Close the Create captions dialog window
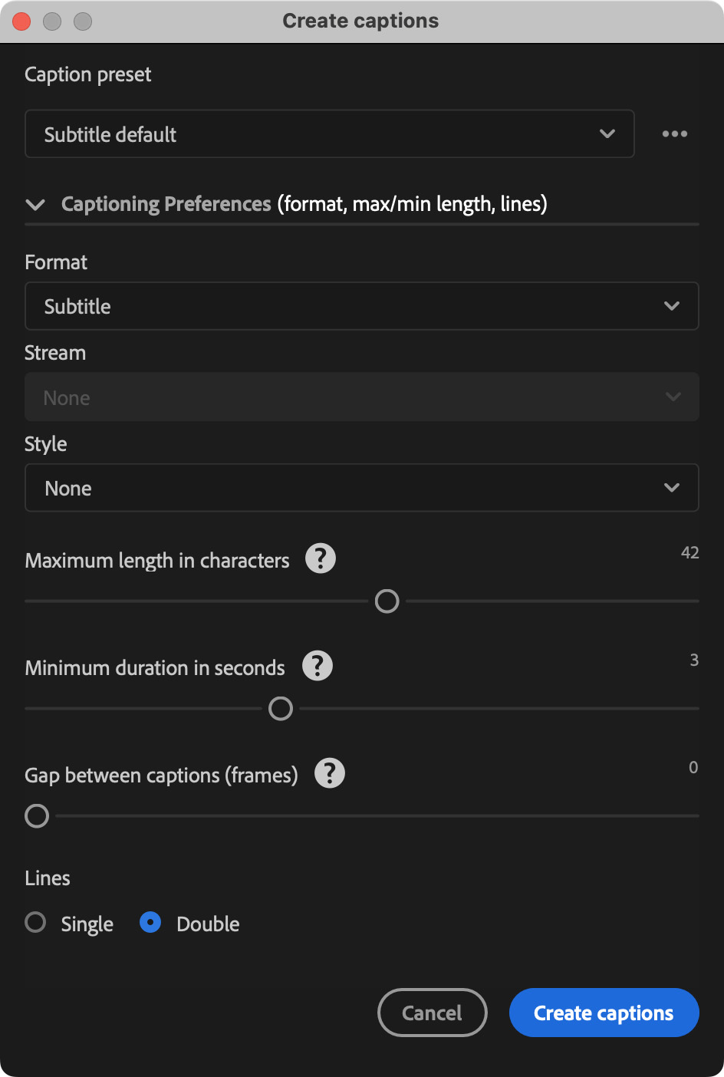This screenshot has height=1077, width=724. point(21,21)
